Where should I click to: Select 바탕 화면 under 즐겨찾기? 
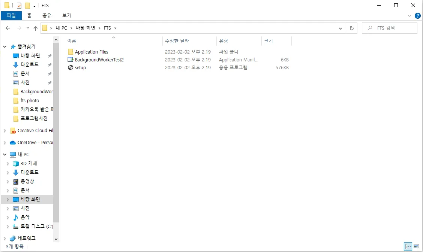coord(30,55)
